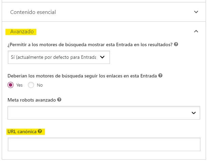Show help for Meta robots avanzado

(59, 100)
